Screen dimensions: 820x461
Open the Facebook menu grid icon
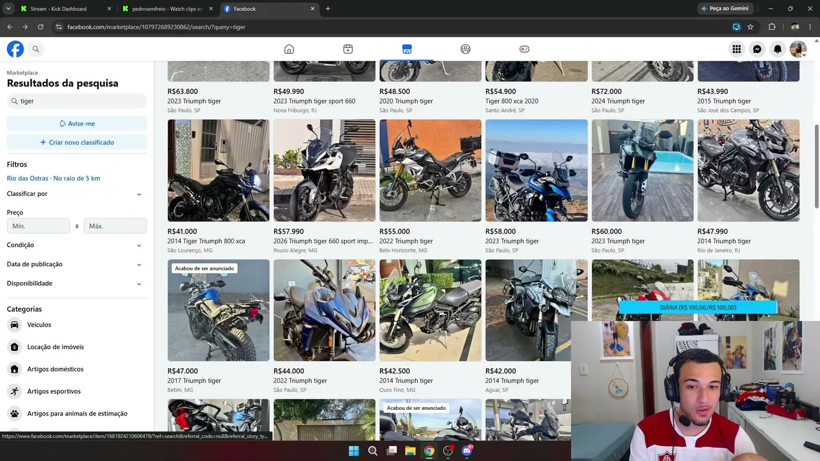point(737,49)
